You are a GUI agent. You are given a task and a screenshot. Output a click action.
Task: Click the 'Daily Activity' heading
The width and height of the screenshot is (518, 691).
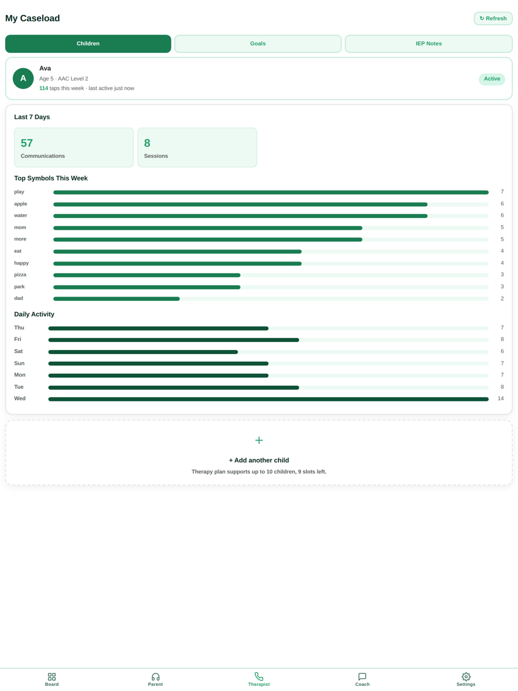[x=35, y=314]
